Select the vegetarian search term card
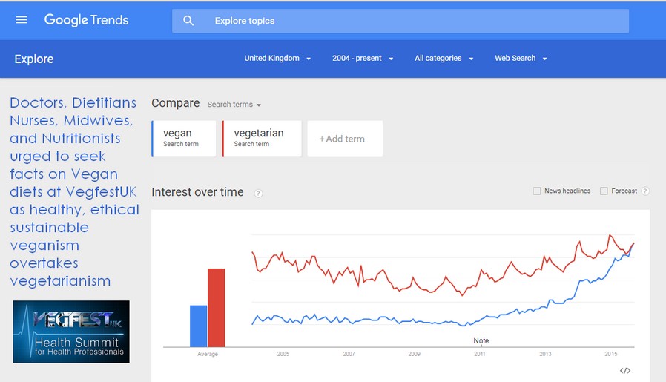This screenshot has height=382, width=666. [x=262, y=139]
